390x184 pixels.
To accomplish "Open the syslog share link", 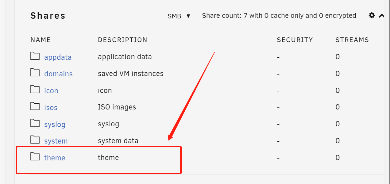I will (x=55, y=125).
